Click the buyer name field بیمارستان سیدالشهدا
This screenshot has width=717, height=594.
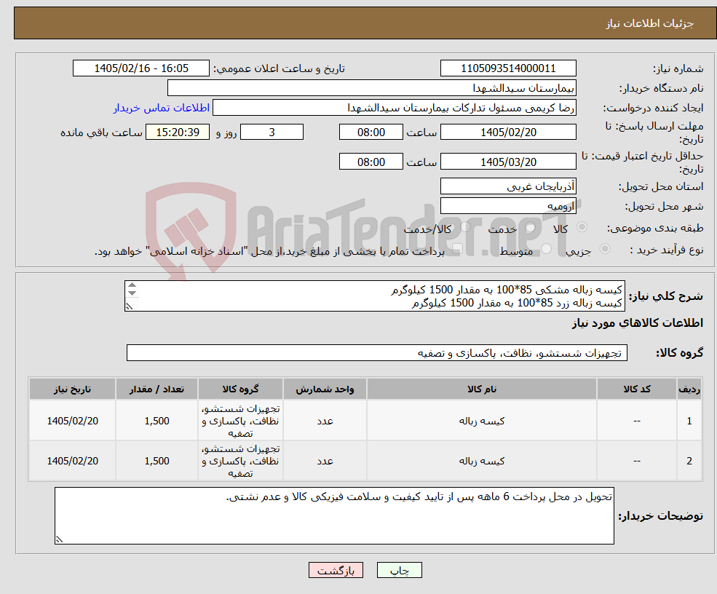pos(372,88)
